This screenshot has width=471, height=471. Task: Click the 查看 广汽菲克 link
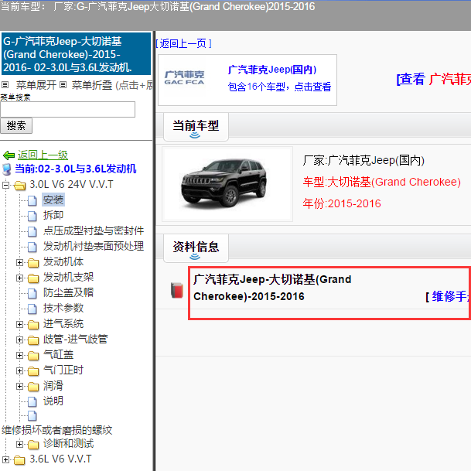pos(433,80)
